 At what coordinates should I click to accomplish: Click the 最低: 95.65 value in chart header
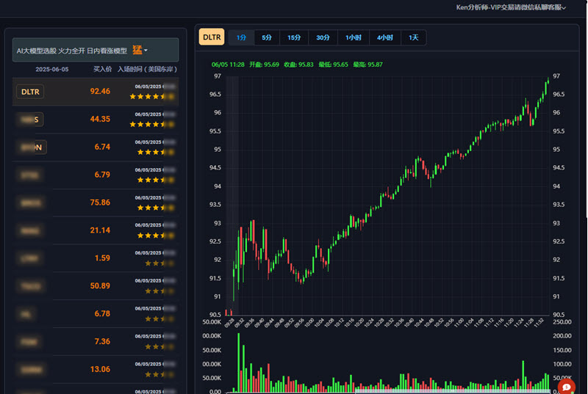pyautogui.click(x=334, y=65)
